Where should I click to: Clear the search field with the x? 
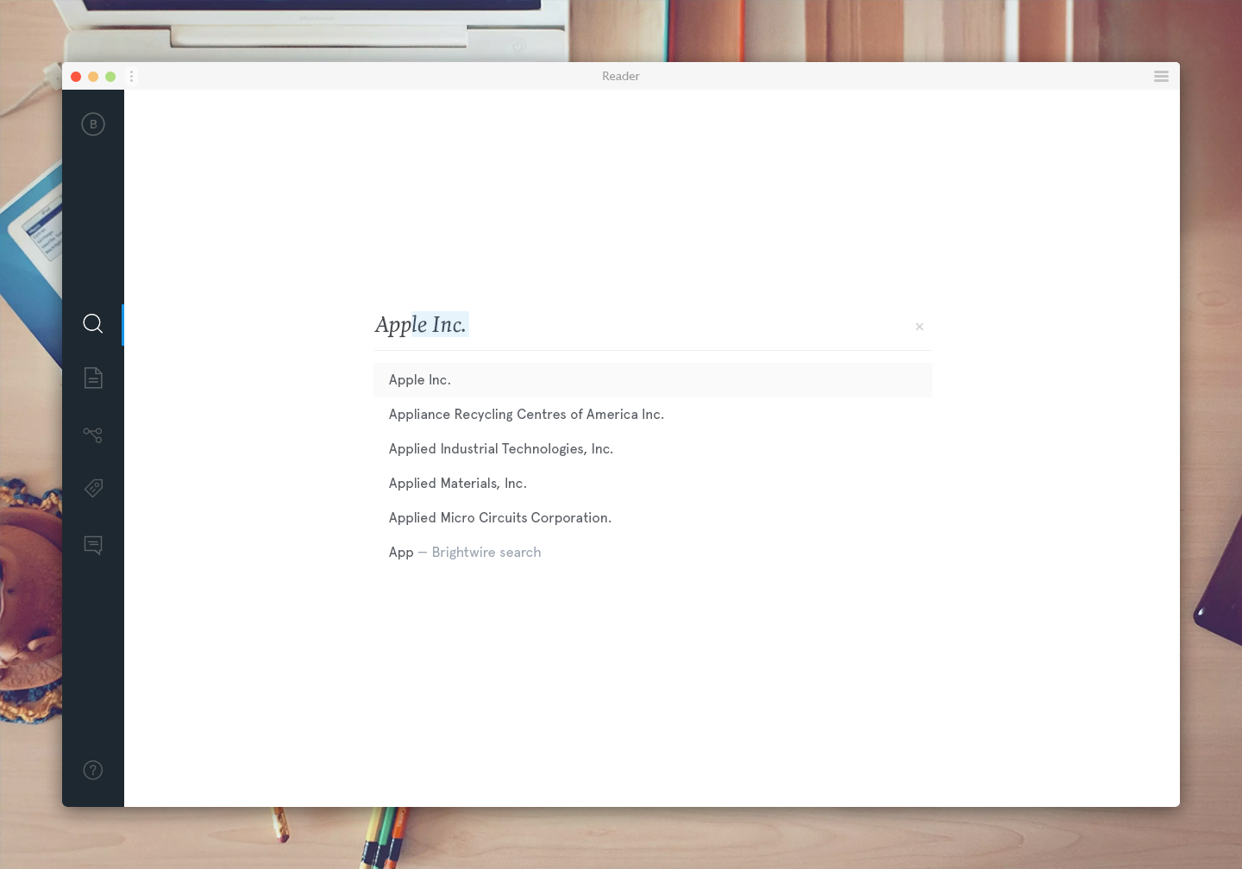tap(919, 326)
